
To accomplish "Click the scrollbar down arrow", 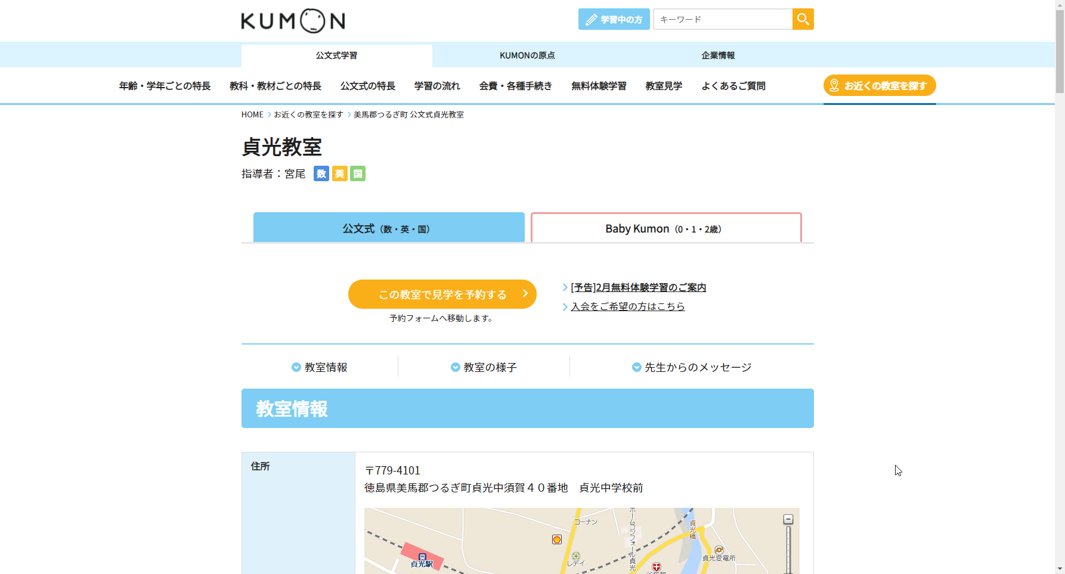I will click(x=1060, y=569).
